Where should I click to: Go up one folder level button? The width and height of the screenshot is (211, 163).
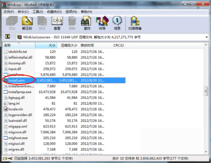tap(8, 37)
